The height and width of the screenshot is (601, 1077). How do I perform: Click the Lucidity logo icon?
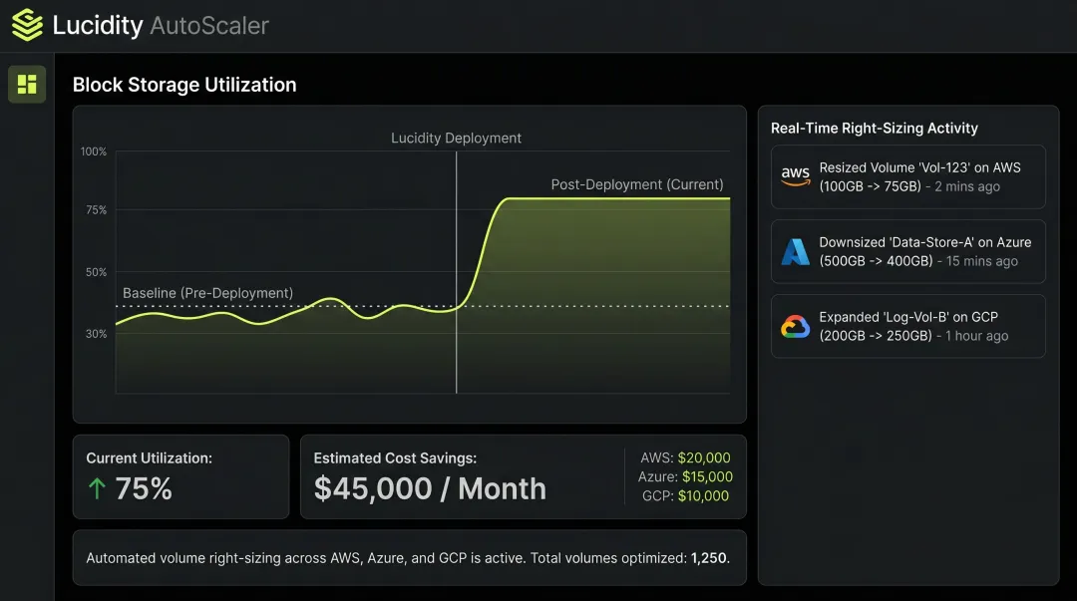click(27, 25)
